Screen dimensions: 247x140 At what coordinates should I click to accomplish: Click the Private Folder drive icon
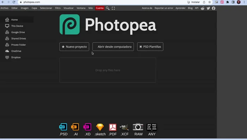7,45
